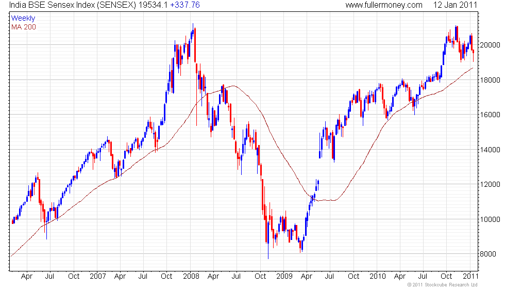Screen dimensions: 505x289
Task: Click the '12000' y-axis label
Action: (490, 185)
